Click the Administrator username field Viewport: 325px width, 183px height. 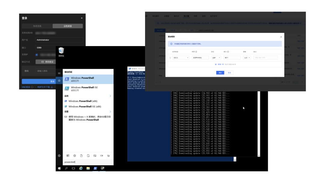click(x=59, y=40)
